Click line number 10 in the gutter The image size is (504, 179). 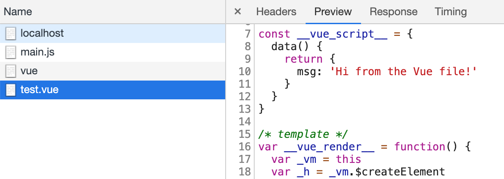(x=244, y=71)
